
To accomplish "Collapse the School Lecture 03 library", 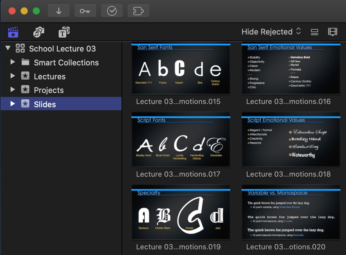I will (x=8, y=48).
